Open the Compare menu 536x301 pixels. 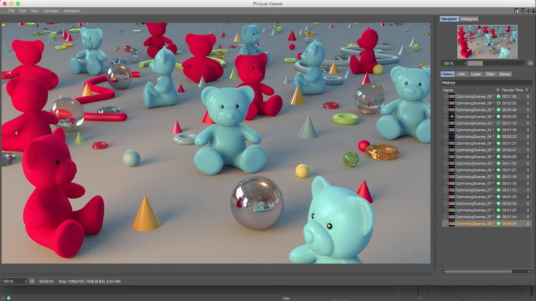pos(52,11)
